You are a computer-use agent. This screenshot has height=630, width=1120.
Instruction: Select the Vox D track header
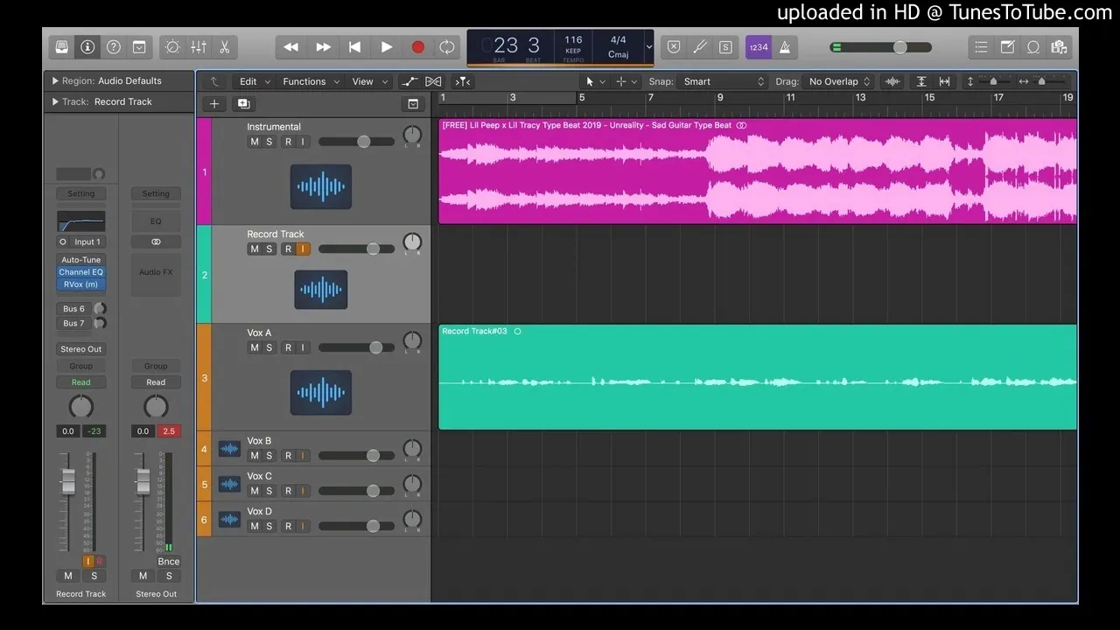[313, 519]
